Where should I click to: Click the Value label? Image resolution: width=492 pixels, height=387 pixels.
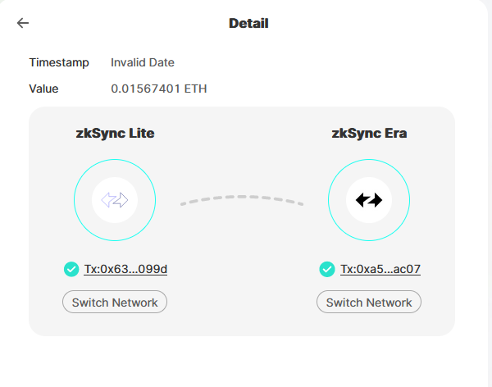[43, 89]
